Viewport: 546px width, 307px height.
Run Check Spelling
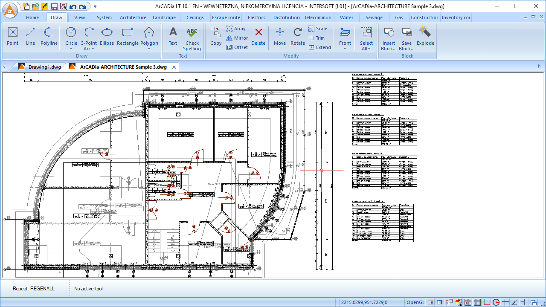point(192,38)
